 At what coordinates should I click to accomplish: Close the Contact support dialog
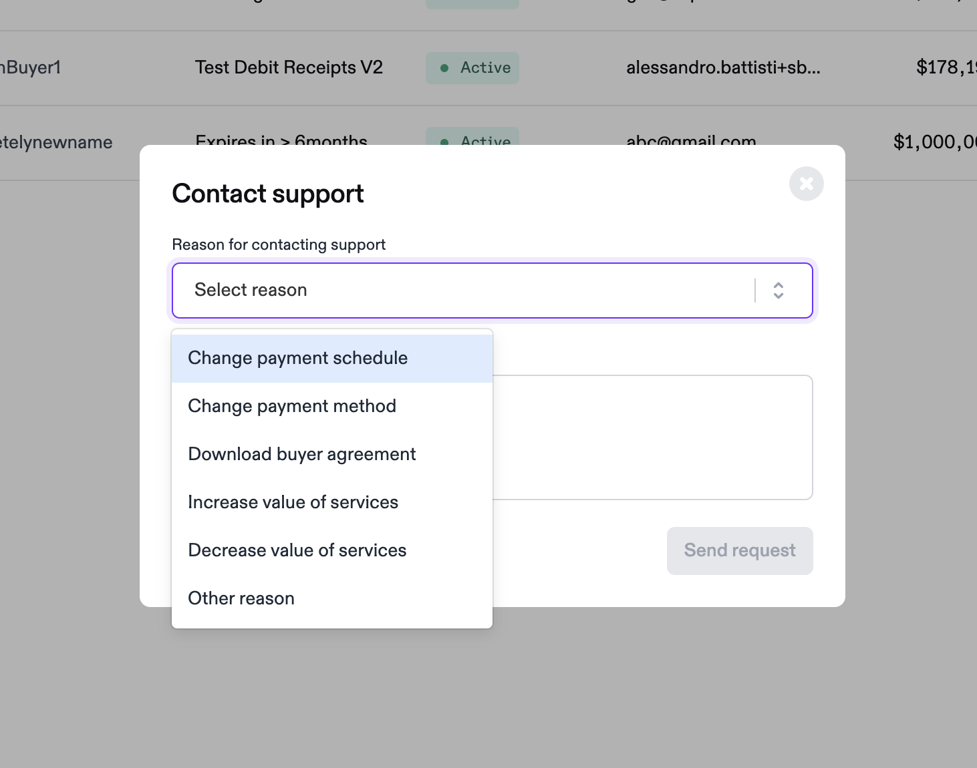[806, 184]
